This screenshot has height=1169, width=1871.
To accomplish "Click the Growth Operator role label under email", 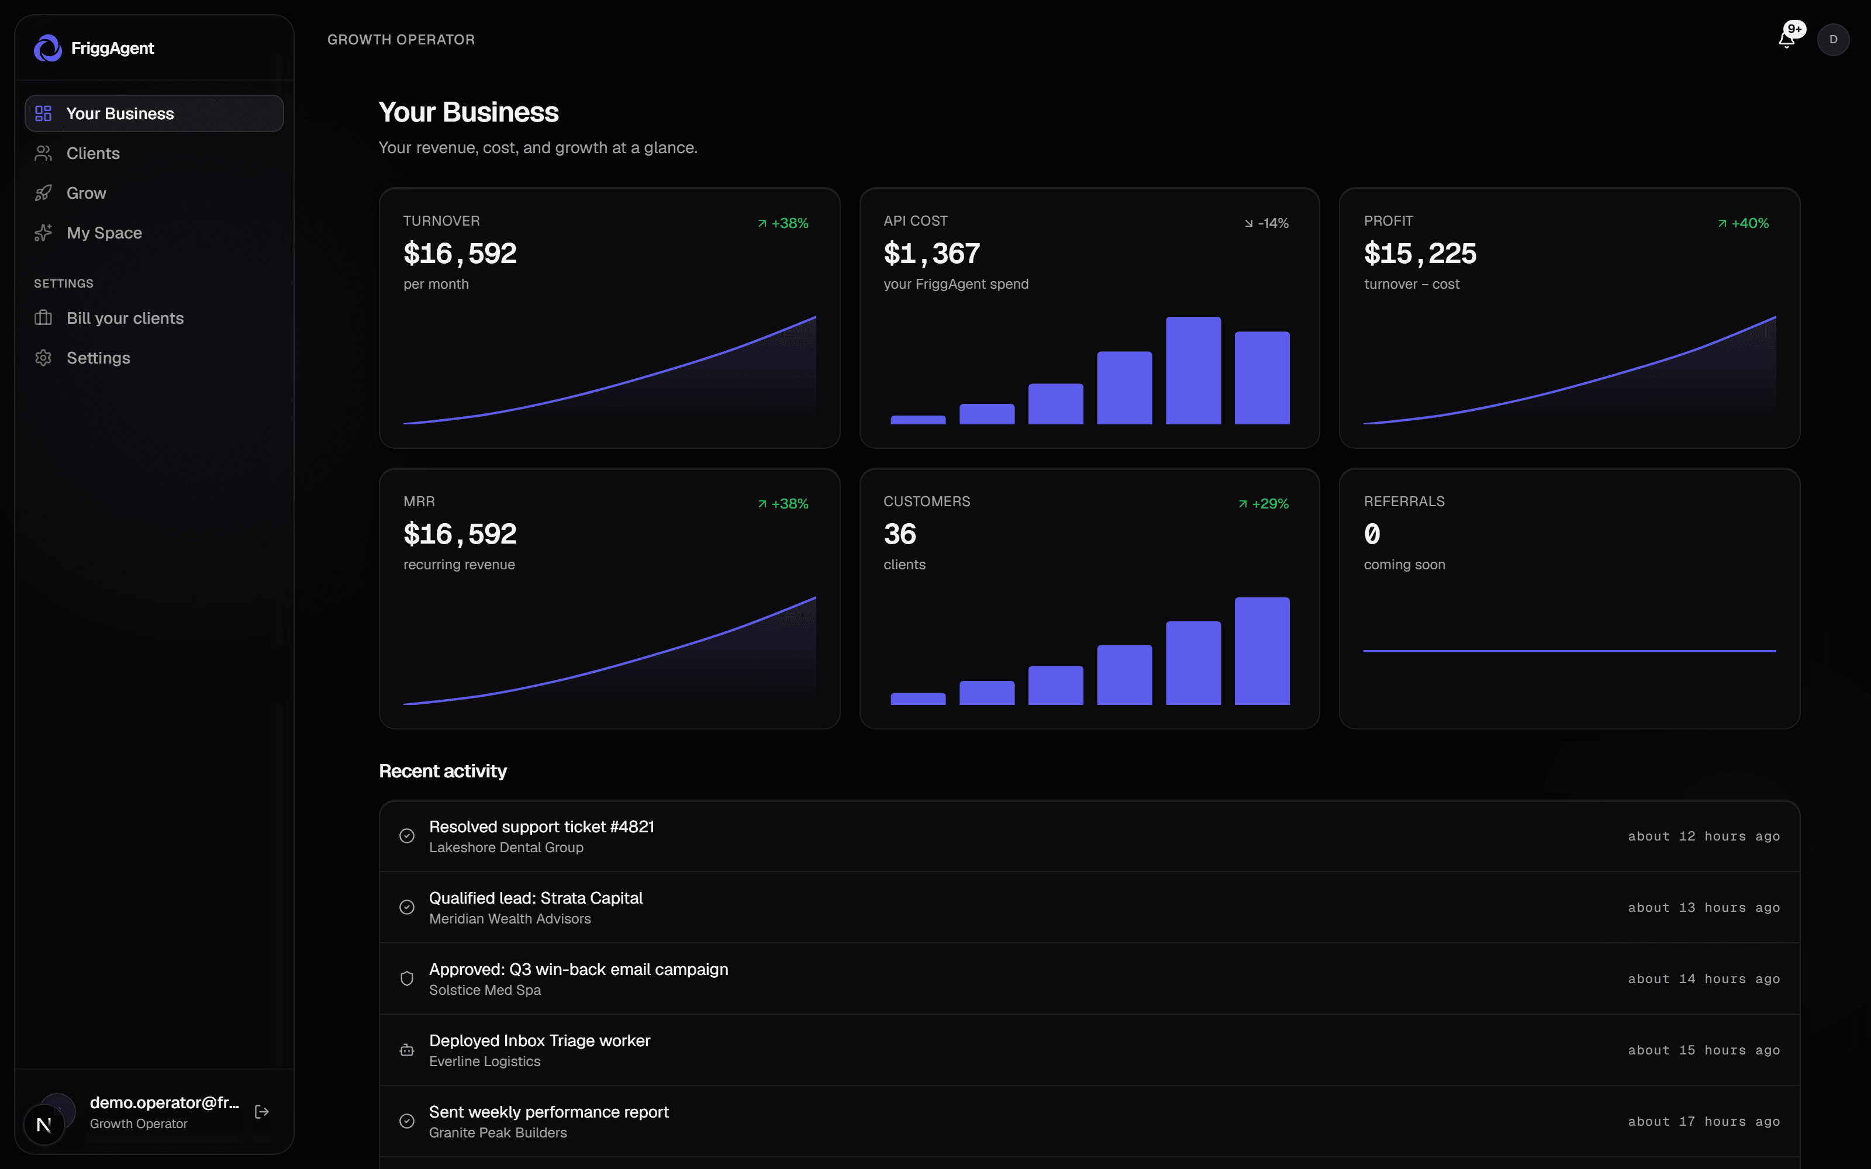I will 139,1124.
